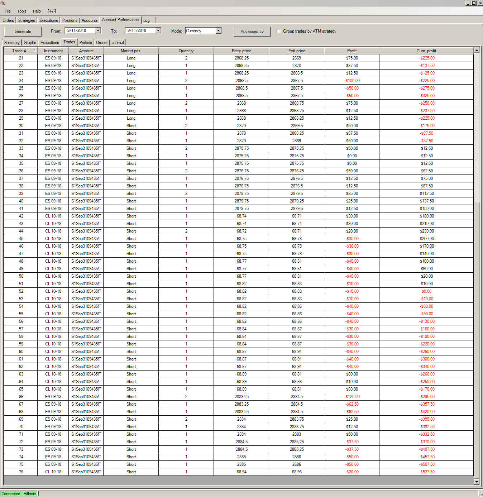Viewport: 483px width, 497px height.
Task: Select the Trades sub-tab
Action: [69, 42]
